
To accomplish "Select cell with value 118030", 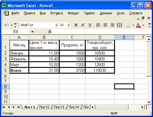I will (100, 70).
